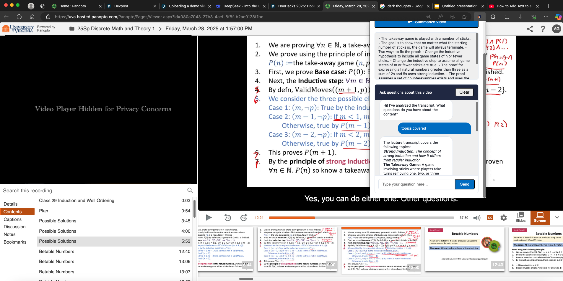Switch to Home : Panopto tab
The image size is (563, 281).
point(76,6)
